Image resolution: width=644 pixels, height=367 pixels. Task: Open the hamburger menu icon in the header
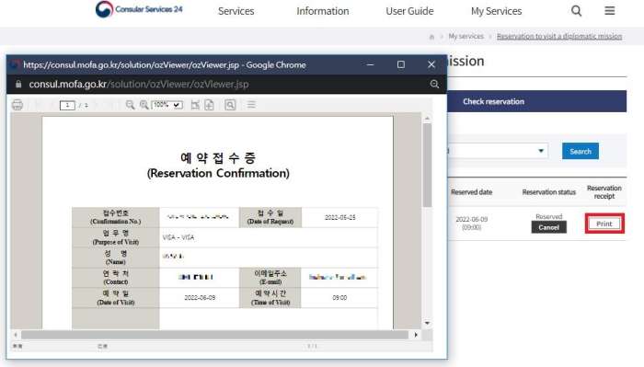coord(610,11)
